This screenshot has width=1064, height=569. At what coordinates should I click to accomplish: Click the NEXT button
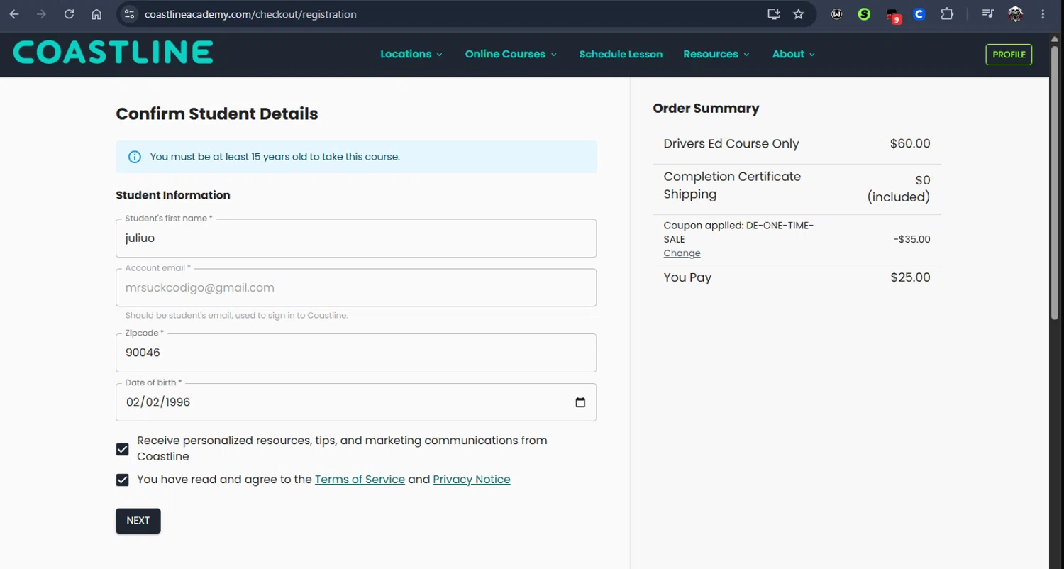pyautogui.click(x=138, y=521)
